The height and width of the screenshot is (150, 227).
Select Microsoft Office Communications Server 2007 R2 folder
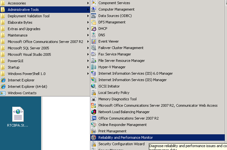(x=45, y=42)
